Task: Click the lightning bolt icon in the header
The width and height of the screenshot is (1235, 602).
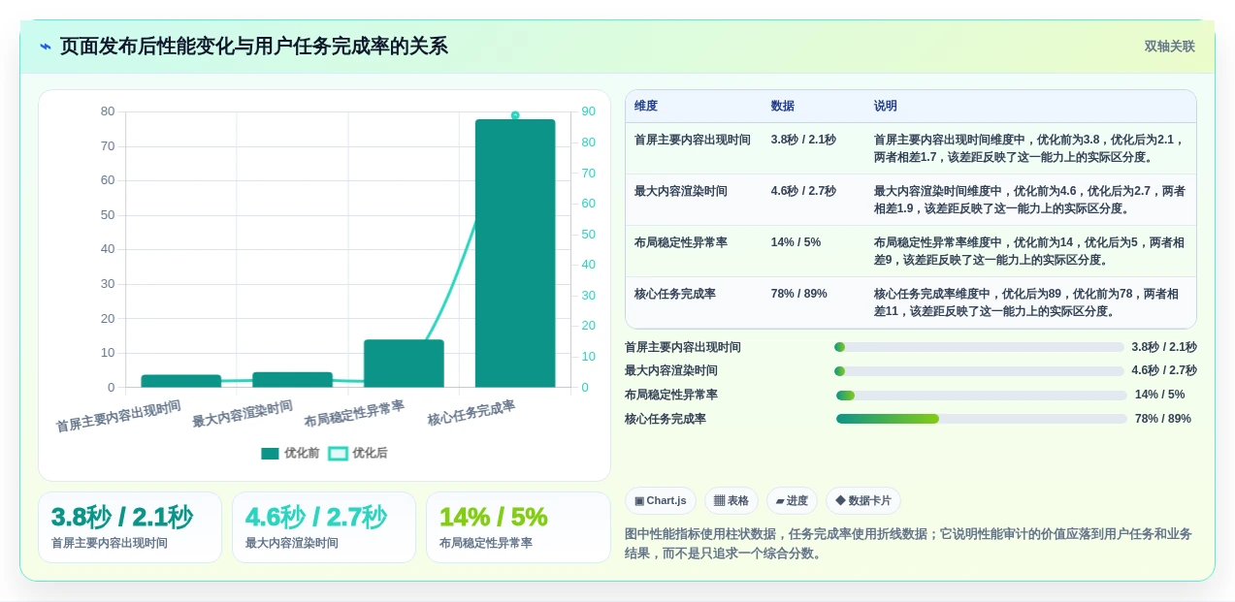Action: (46, 47)
